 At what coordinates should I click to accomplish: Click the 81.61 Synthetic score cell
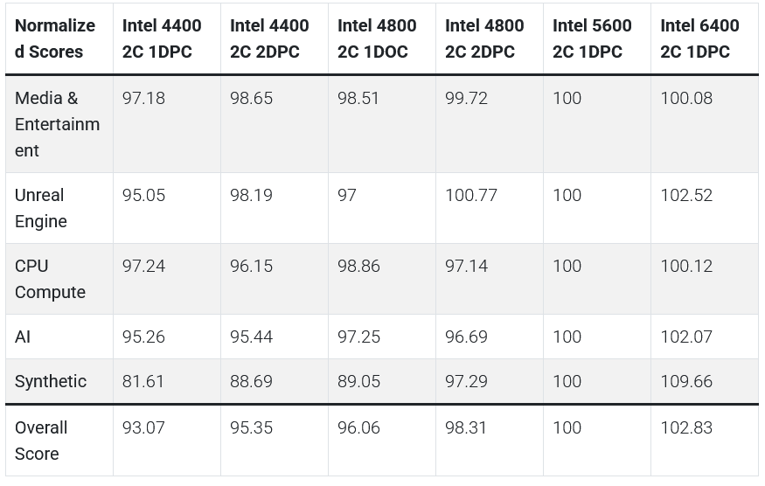click(x=143, y=381)
